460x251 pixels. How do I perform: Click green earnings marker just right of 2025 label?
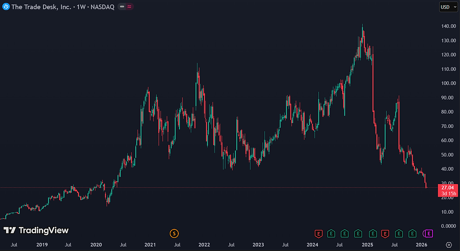[373, 234]
